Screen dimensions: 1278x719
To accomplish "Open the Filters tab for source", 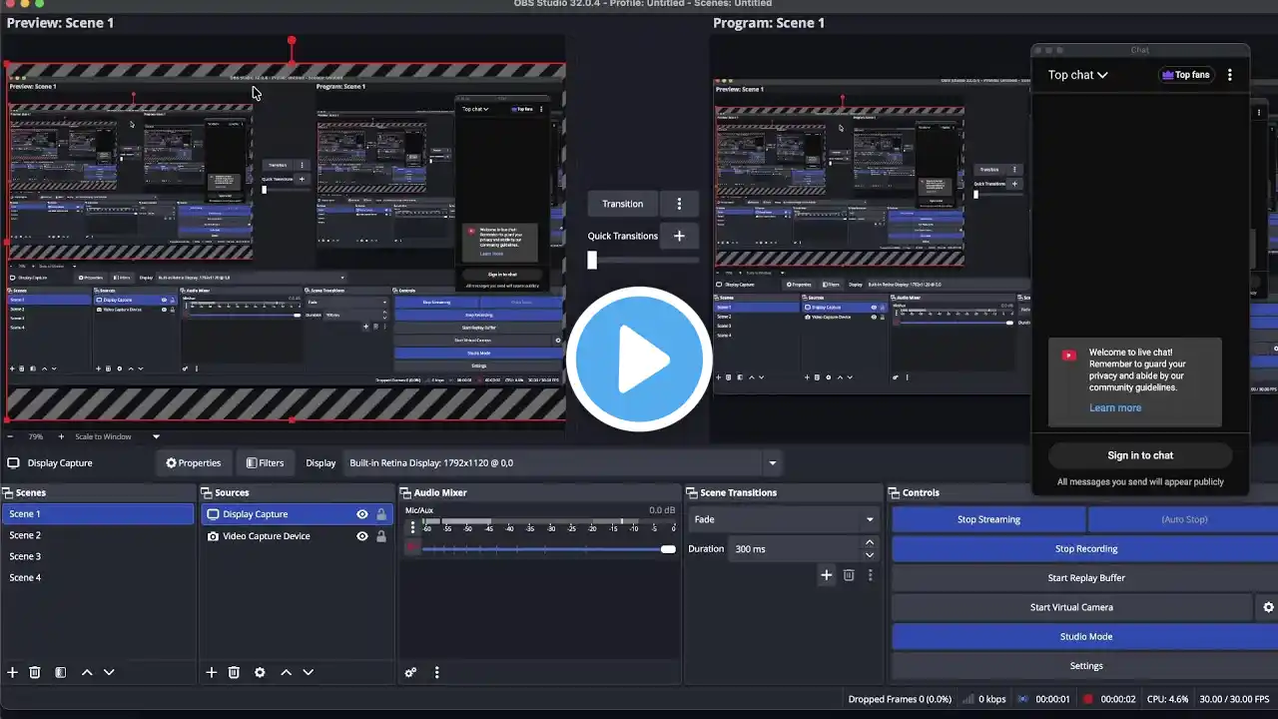I will pyautogui.click(x=265, y=463).
